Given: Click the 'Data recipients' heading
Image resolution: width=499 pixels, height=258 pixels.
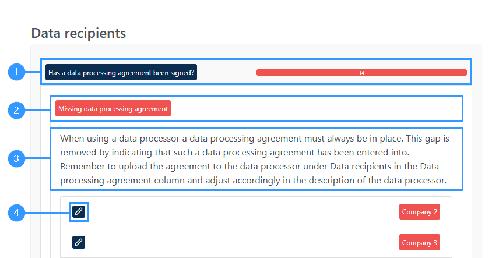Looking at the screenshot, I should tap(79, 33).
